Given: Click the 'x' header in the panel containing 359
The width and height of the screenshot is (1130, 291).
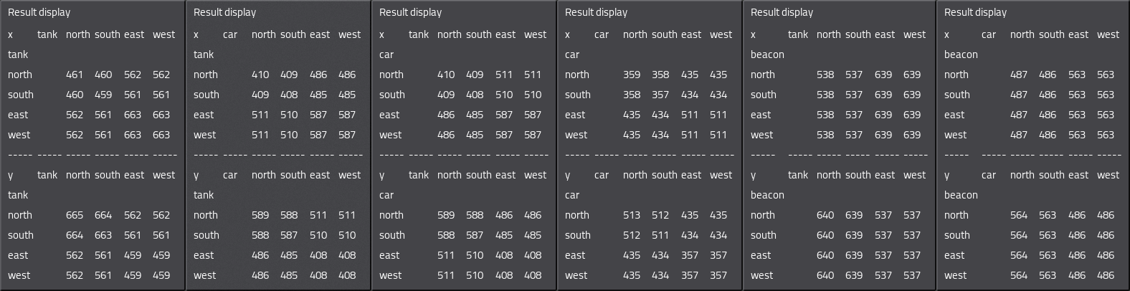Looking at the screenshot, I should click(568, 34).
